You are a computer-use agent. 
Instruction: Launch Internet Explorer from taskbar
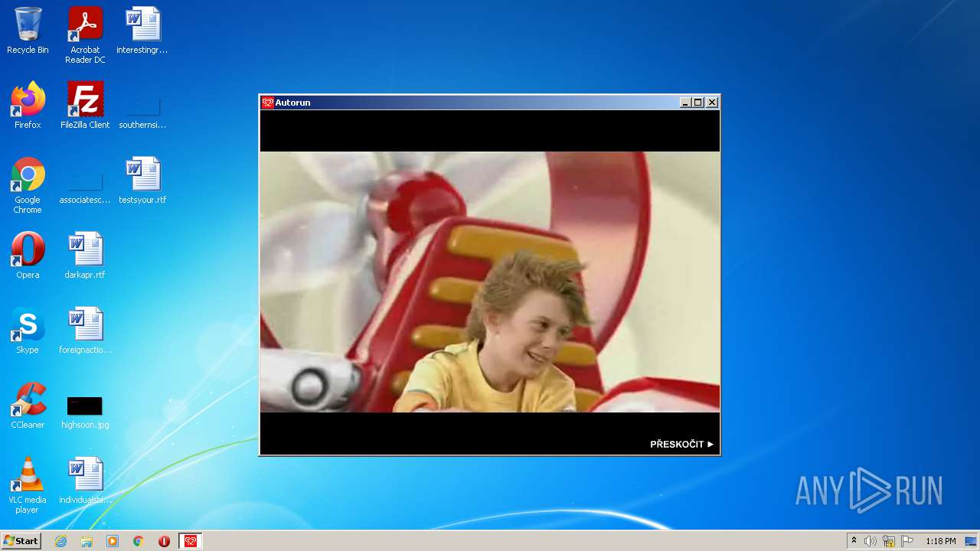click(60, 541)
